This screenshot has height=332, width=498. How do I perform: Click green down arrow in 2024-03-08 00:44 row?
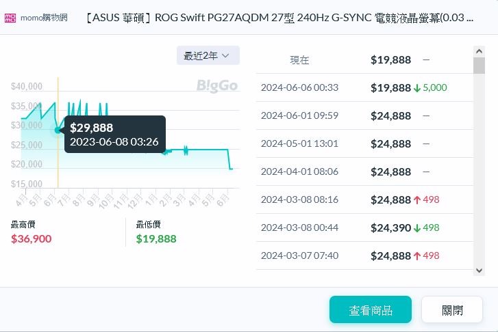point(417,228)
